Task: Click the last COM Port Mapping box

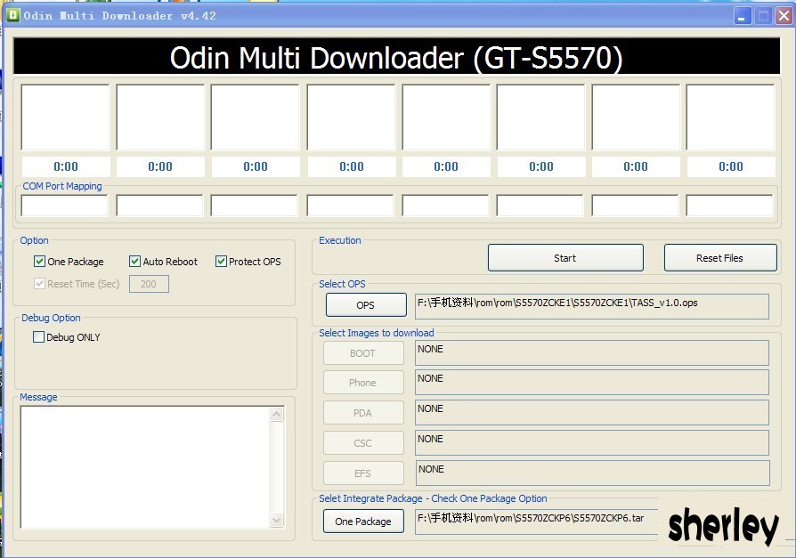Action: 730,206
